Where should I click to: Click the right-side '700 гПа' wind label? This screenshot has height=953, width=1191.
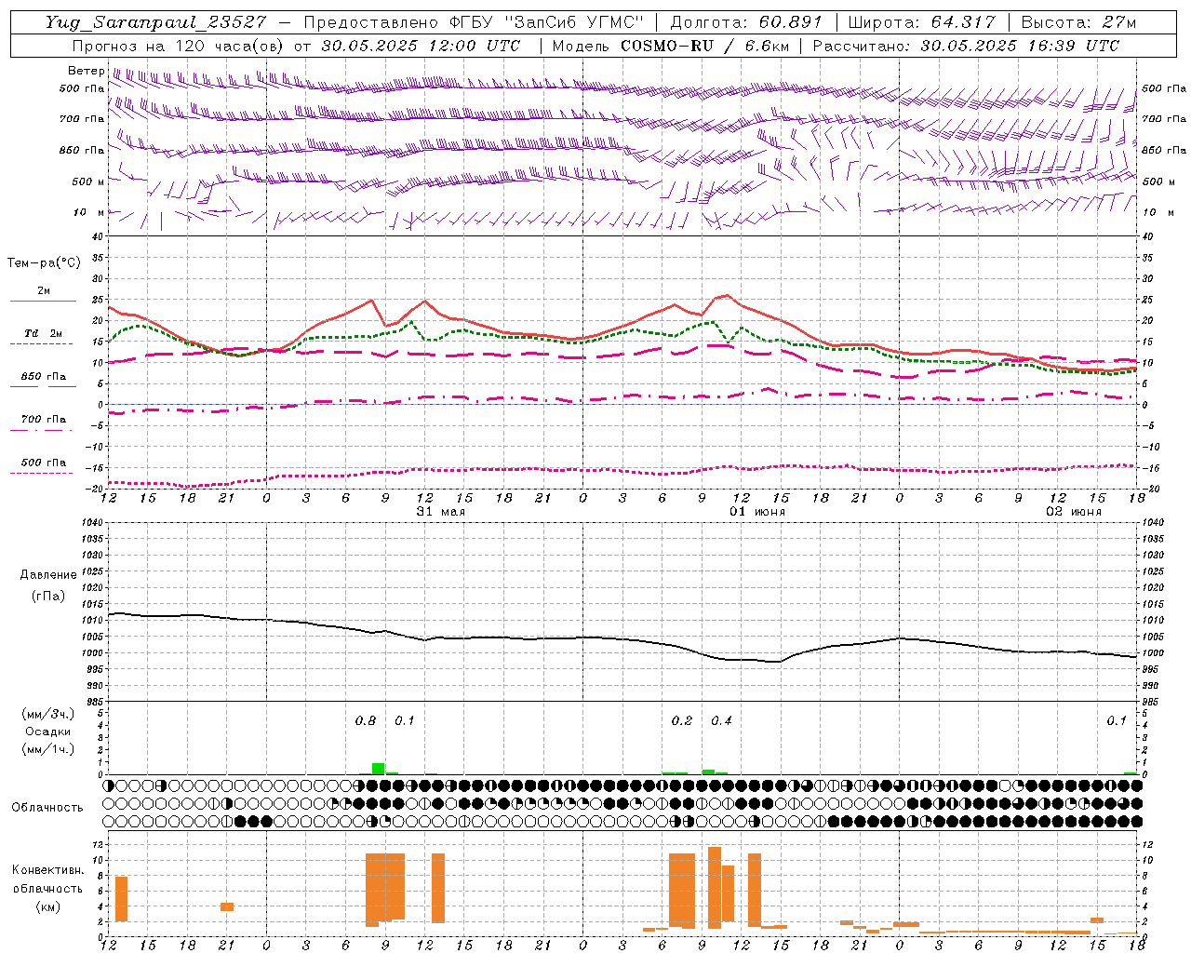[1164, 119]
